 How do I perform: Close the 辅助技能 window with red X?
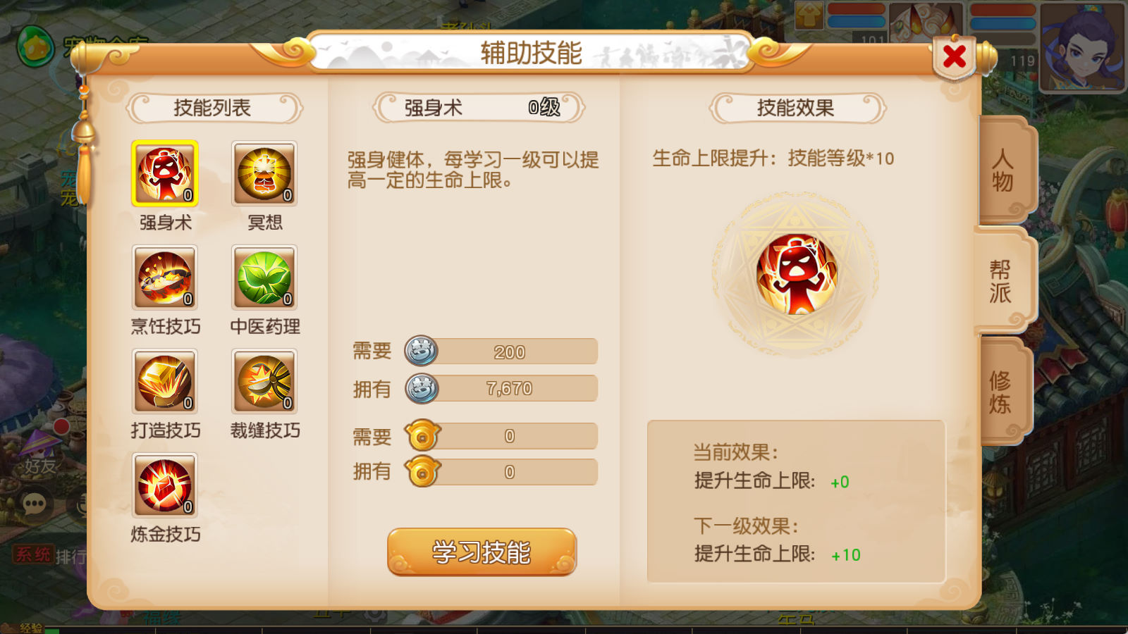(955, 56)
